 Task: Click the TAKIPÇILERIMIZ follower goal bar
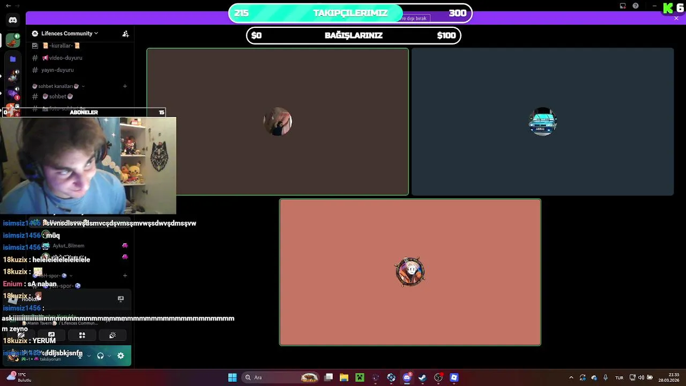(x=351, y=13)
